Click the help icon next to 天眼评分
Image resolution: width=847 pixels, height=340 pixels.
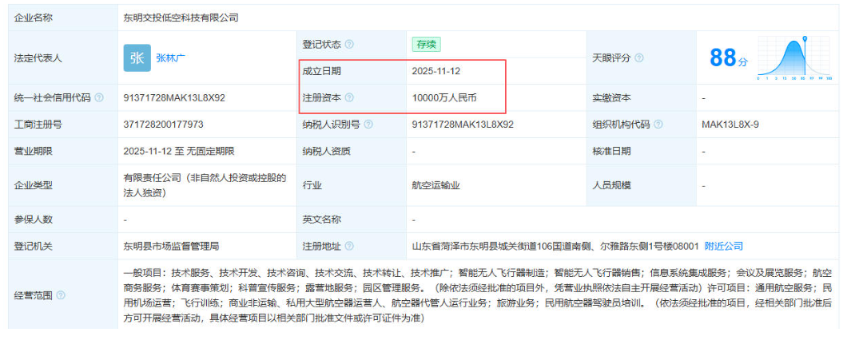[x=638, y=58]
